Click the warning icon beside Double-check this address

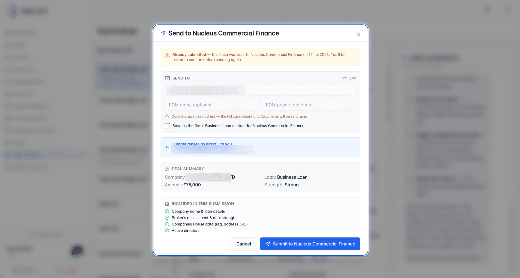tap(167, 116)
